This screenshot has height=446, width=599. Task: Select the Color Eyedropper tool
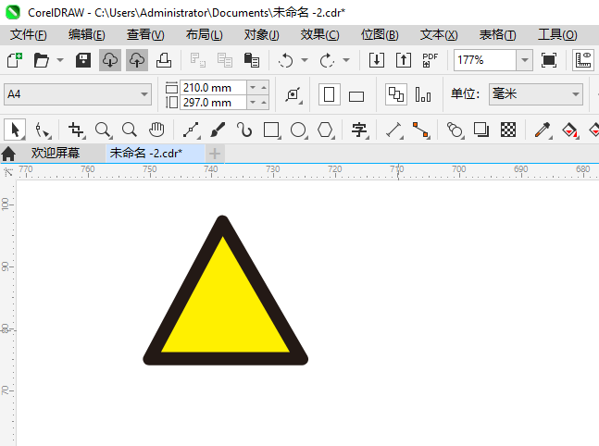pyautogui.click(x=543, y=130)
